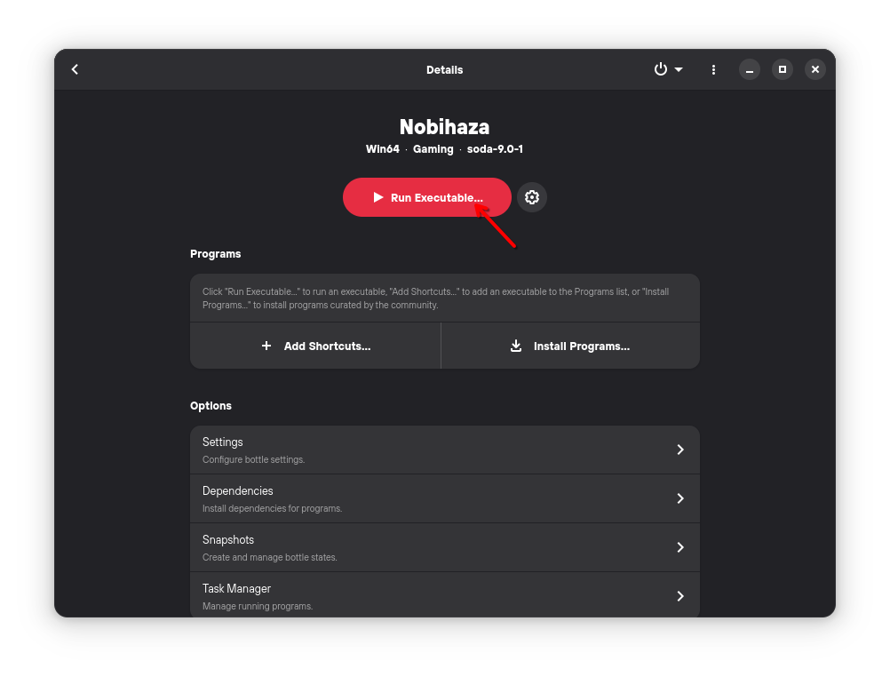
Task: Expand the chevron on the Settings row
Action: [x=680, y=450]
